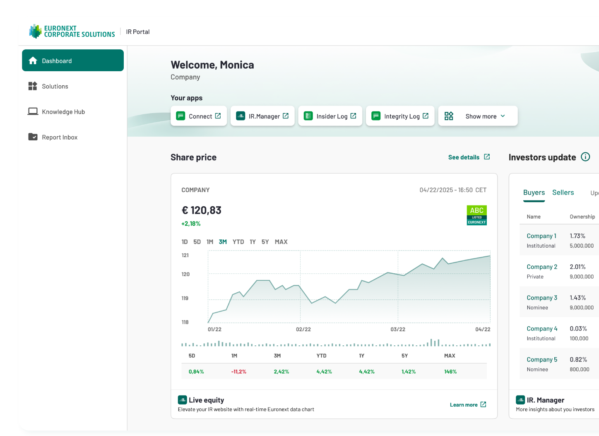
Task: Click Investors update info icon
Action: click(585, 157)
